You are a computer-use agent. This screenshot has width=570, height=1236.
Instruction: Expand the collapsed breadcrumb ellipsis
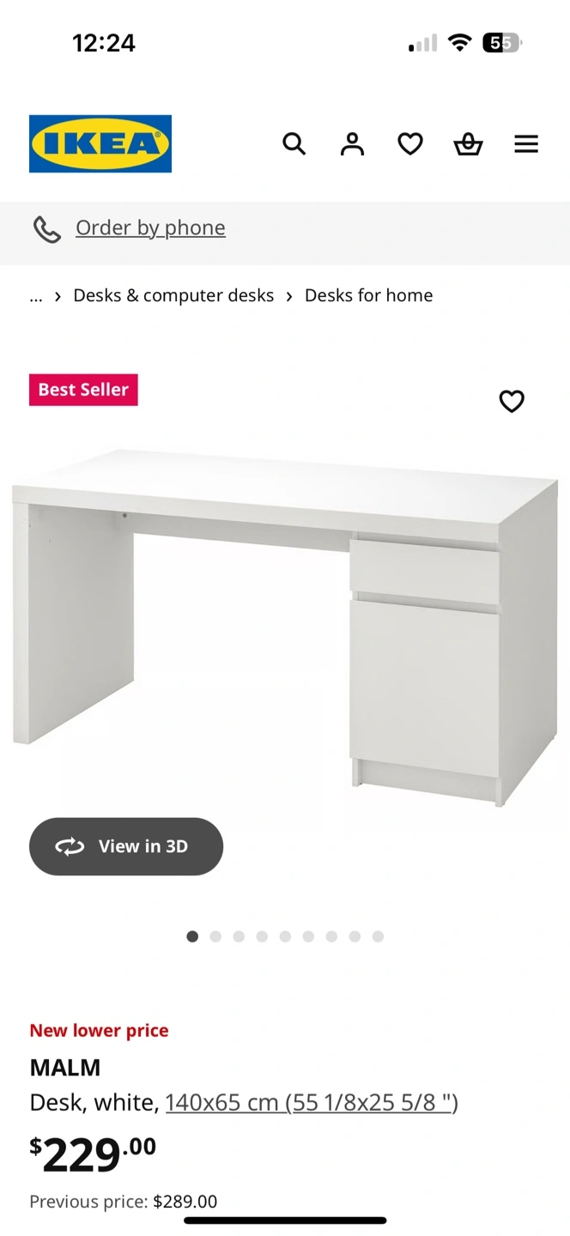tap(35, 296)
